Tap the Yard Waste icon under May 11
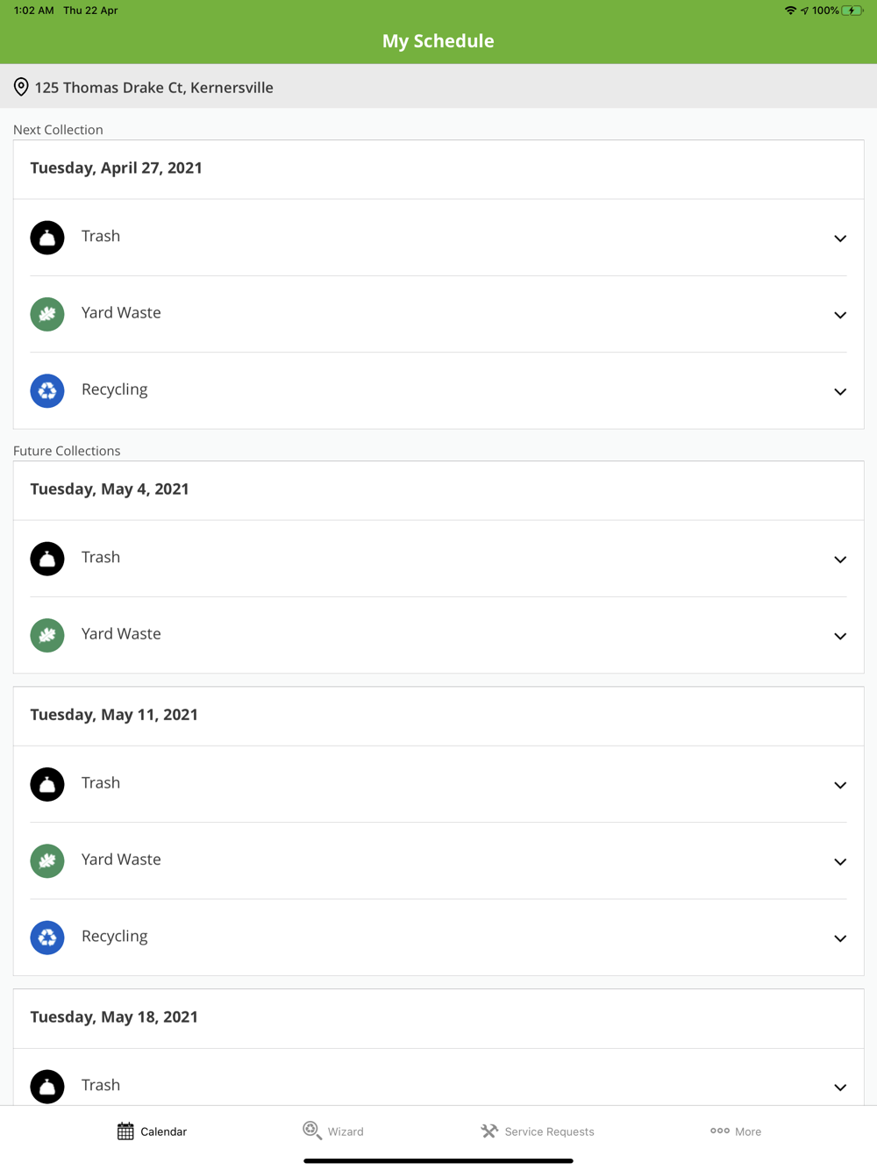Viewport: 877px width, 1170px height. [x=47, y=860]
